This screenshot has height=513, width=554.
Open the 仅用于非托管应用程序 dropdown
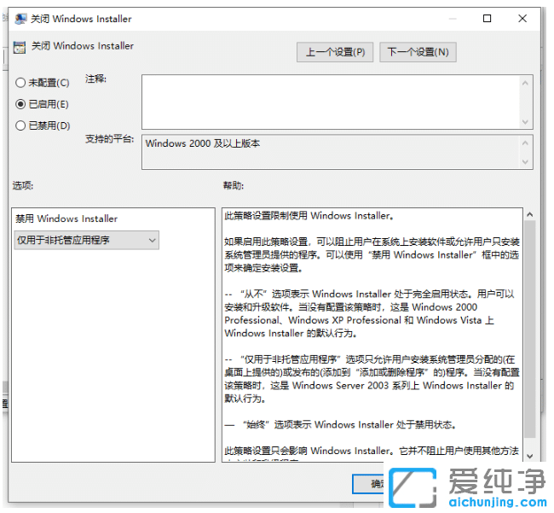tap(87, 240)
